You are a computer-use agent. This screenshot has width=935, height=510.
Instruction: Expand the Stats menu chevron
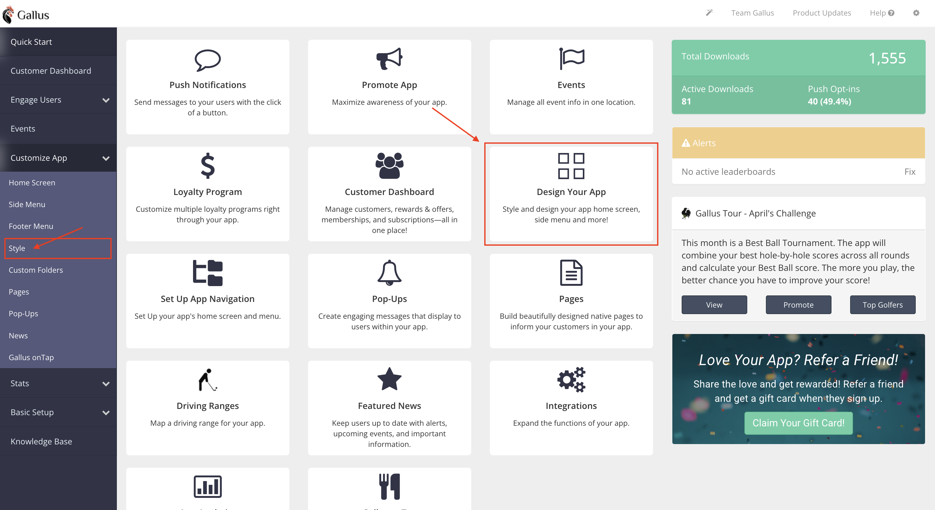point(106,384)
